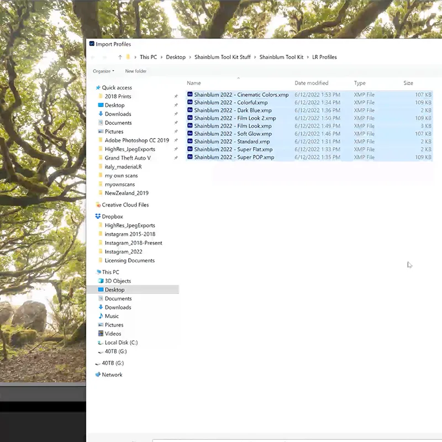This screenshot has width=442, height=442.
Task: Open myownscans folder
Action: 120,185
